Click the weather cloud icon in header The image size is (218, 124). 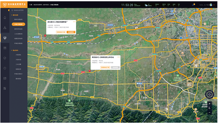point(146,5)
